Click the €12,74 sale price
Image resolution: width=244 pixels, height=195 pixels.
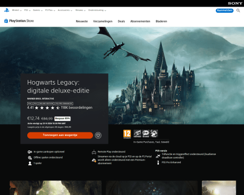33,119
